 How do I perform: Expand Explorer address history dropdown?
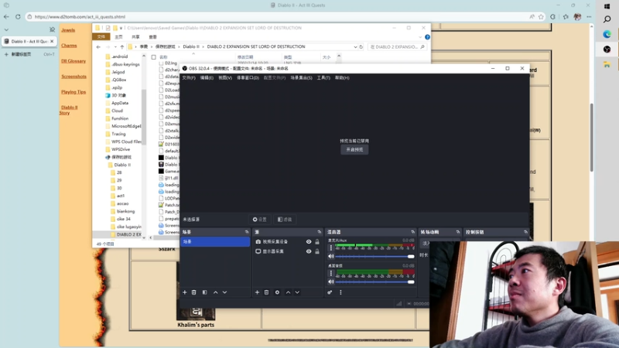click(355, 47)
